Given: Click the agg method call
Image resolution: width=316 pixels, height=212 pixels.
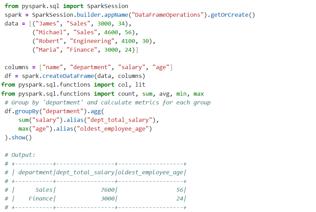Looking at the screenshot, I should pos(95,111).
